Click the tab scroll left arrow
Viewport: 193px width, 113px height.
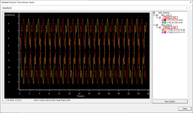coord(186,8)
